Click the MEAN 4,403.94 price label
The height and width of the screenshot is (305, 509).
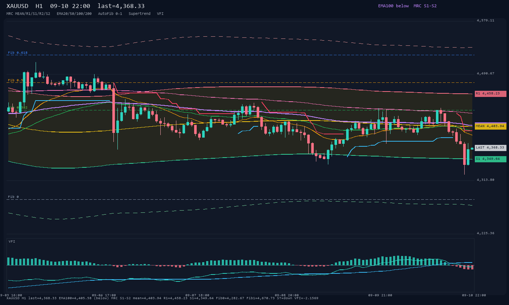point(490,126)
